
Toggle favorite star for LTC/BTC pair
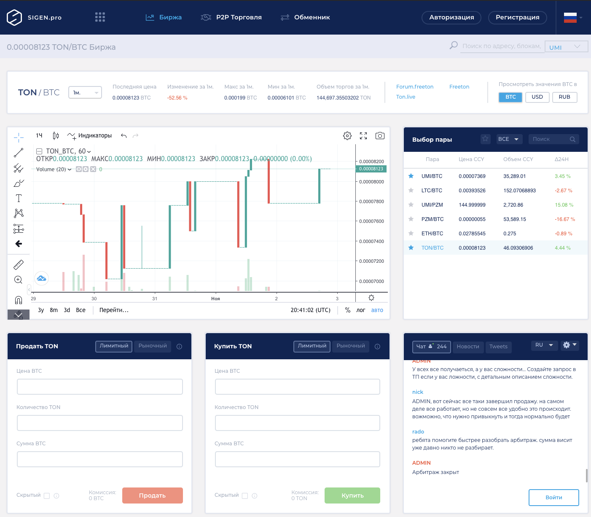click(x=411, y=190)
